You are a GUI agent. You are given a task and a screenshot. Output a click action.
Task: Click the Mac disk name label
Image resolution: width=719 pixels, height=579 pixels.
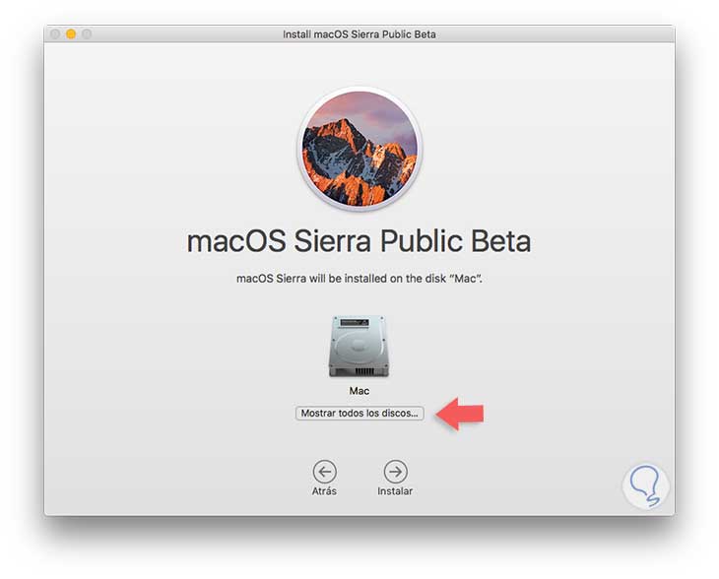[359, 391]
